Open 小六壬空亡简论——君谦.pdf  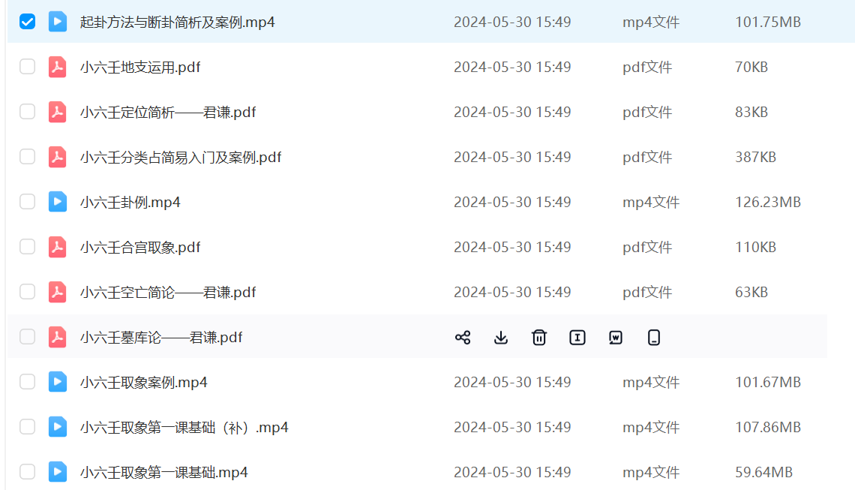tap(168, 293)
